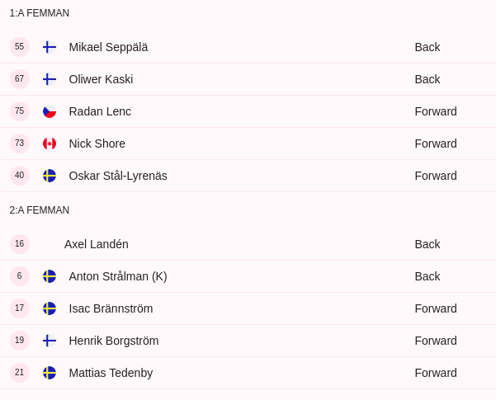Click the Finnish flag beside Mikael Seppälä
496x400 pixels.
tap(50, 47)
